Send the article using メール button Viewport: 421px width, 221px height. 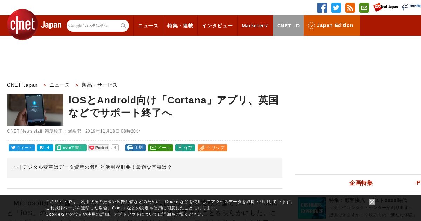tap(160, 148)
